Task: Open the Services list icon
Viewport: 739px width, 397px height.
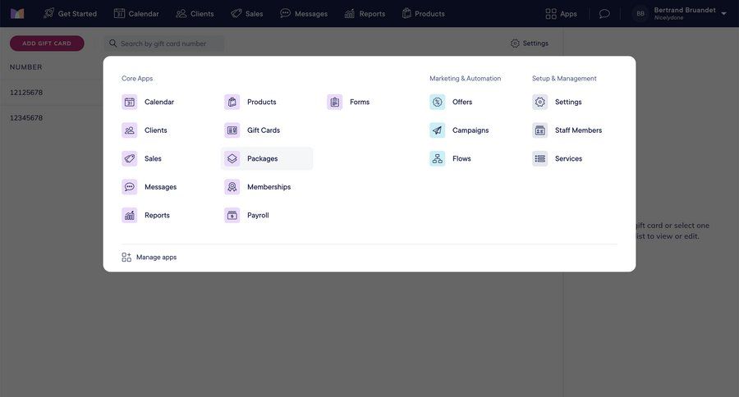Action: click(x=540, y=158)
